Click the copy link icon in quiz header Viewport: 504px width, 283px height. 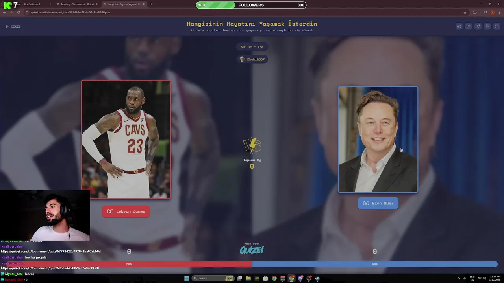pyautogui.click(x=469, y=26)
